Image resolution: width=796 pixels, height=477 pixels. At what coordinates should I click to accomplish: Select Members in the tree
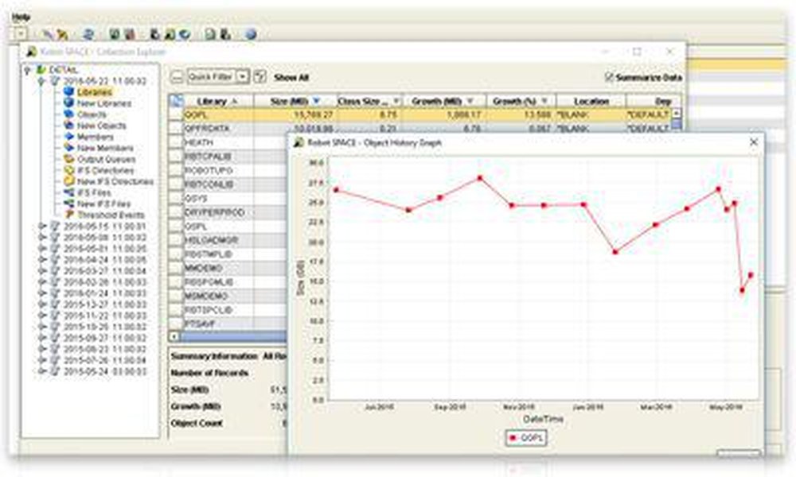[x=95, y=137]
